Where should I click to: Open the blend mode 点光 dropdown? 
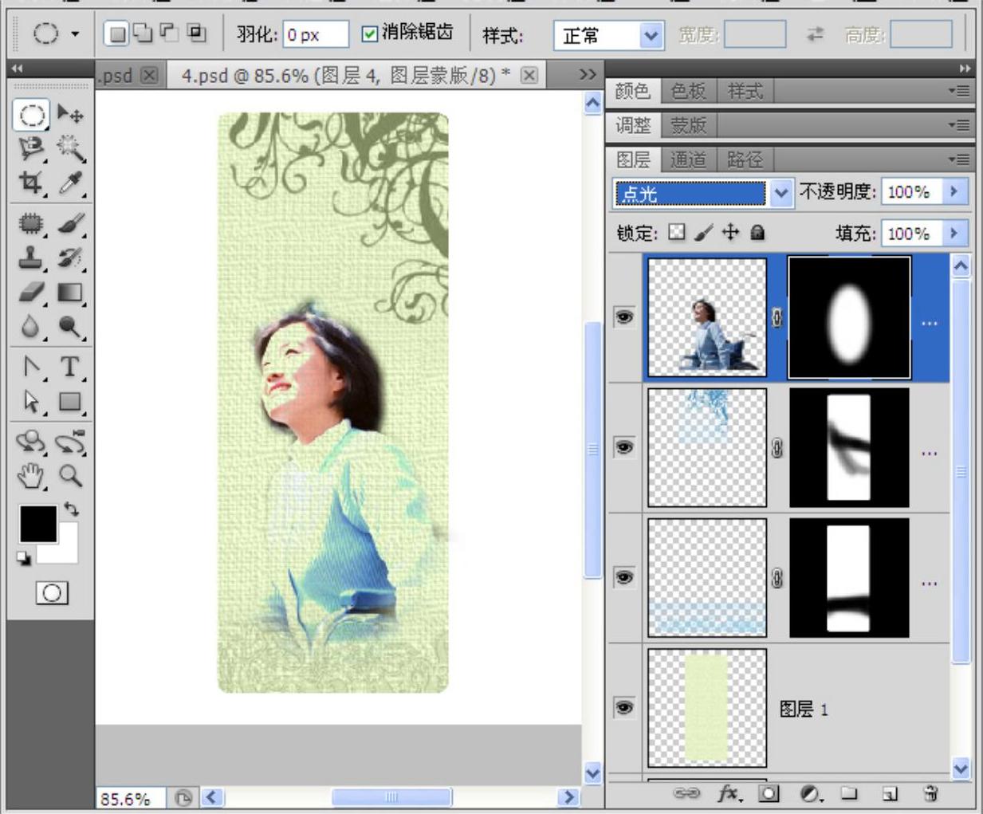(781, 193)
